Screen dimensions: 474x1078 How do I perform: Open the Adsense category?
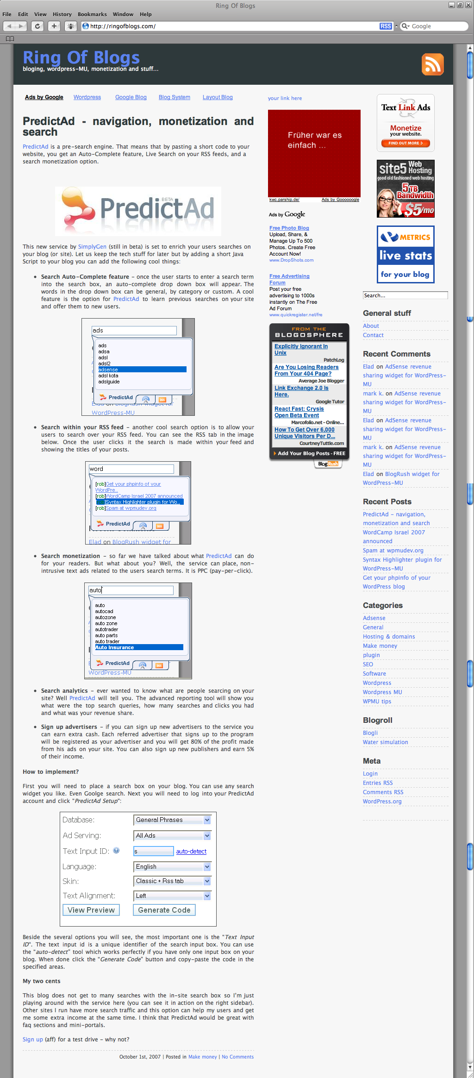[374, 618]
